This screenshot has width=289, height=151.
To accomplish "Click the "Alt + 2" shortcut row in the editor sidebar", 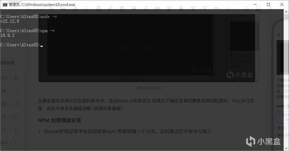I will [x=9, y=104].
